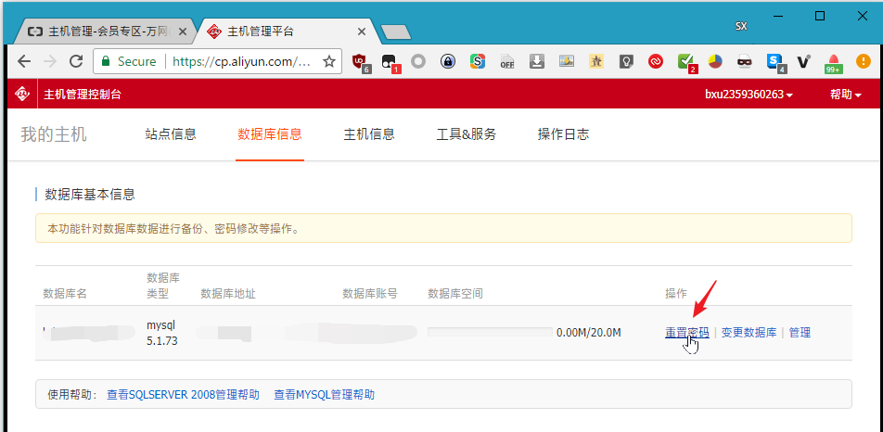
Task: Reload the page with the refresh button
Action: pyautogui.click(x=76, y=62)
